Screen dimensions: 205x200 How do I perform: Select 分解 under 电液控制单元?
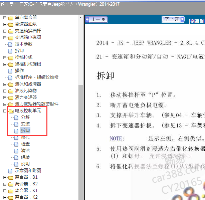[25, 117]
